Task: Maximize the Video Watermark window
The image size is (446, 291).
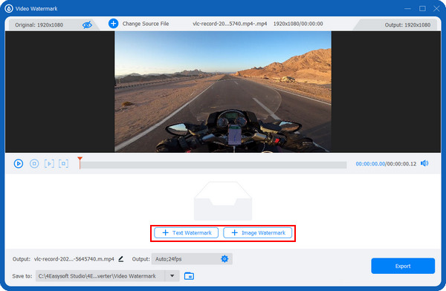Action: point(423,9)
